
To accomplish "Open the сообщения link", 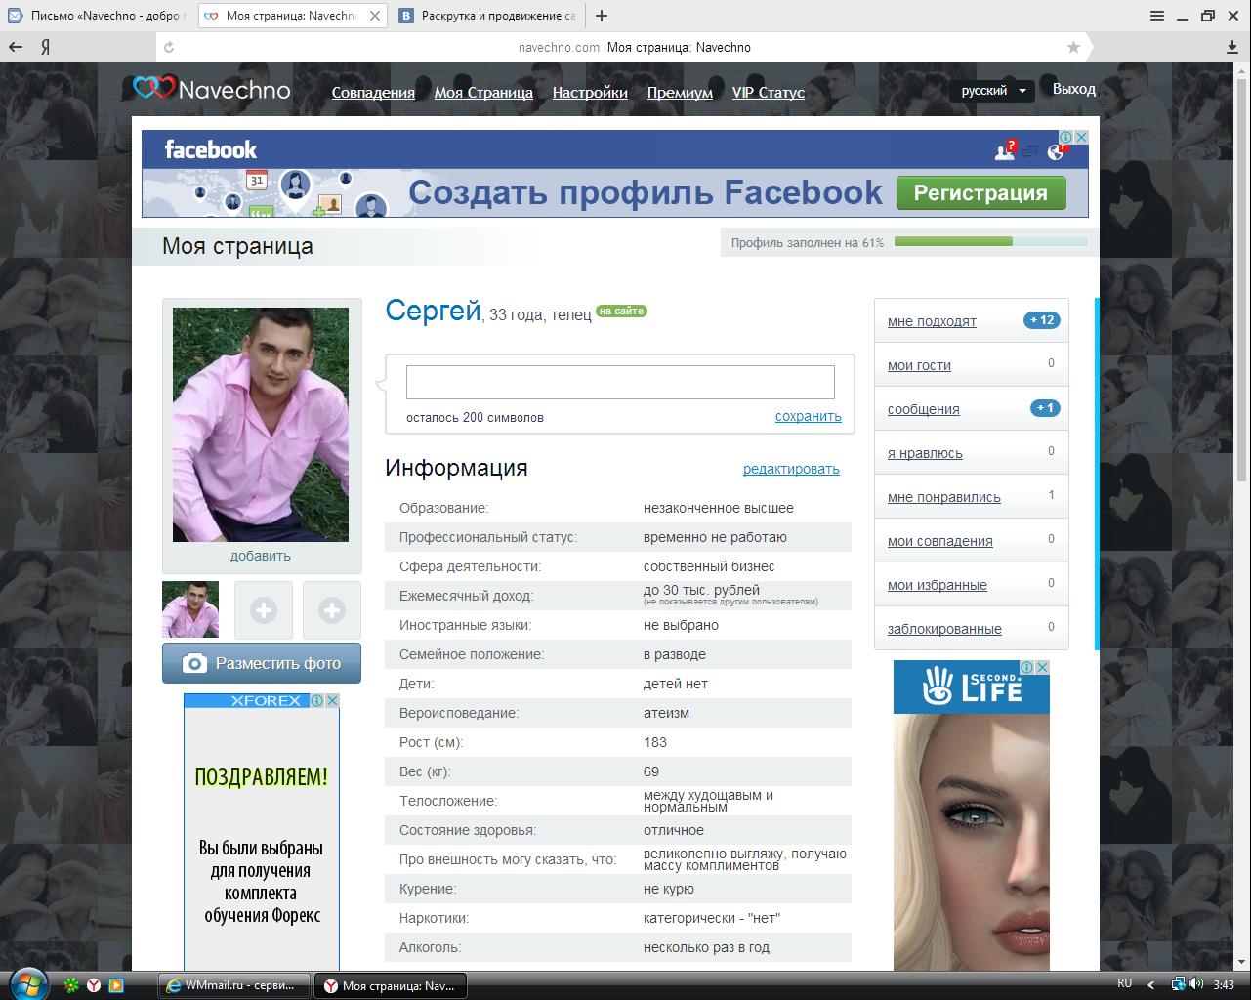I will pos(923,409).
